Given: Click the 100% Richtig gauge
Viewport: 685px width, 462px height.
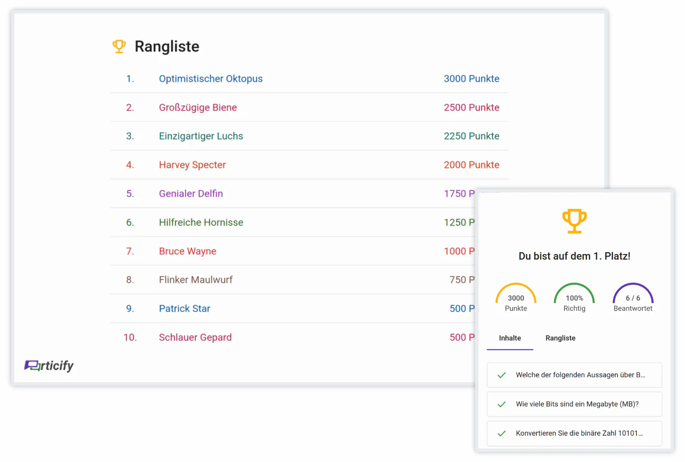Looking at the screenshot, I should [574, 298].
